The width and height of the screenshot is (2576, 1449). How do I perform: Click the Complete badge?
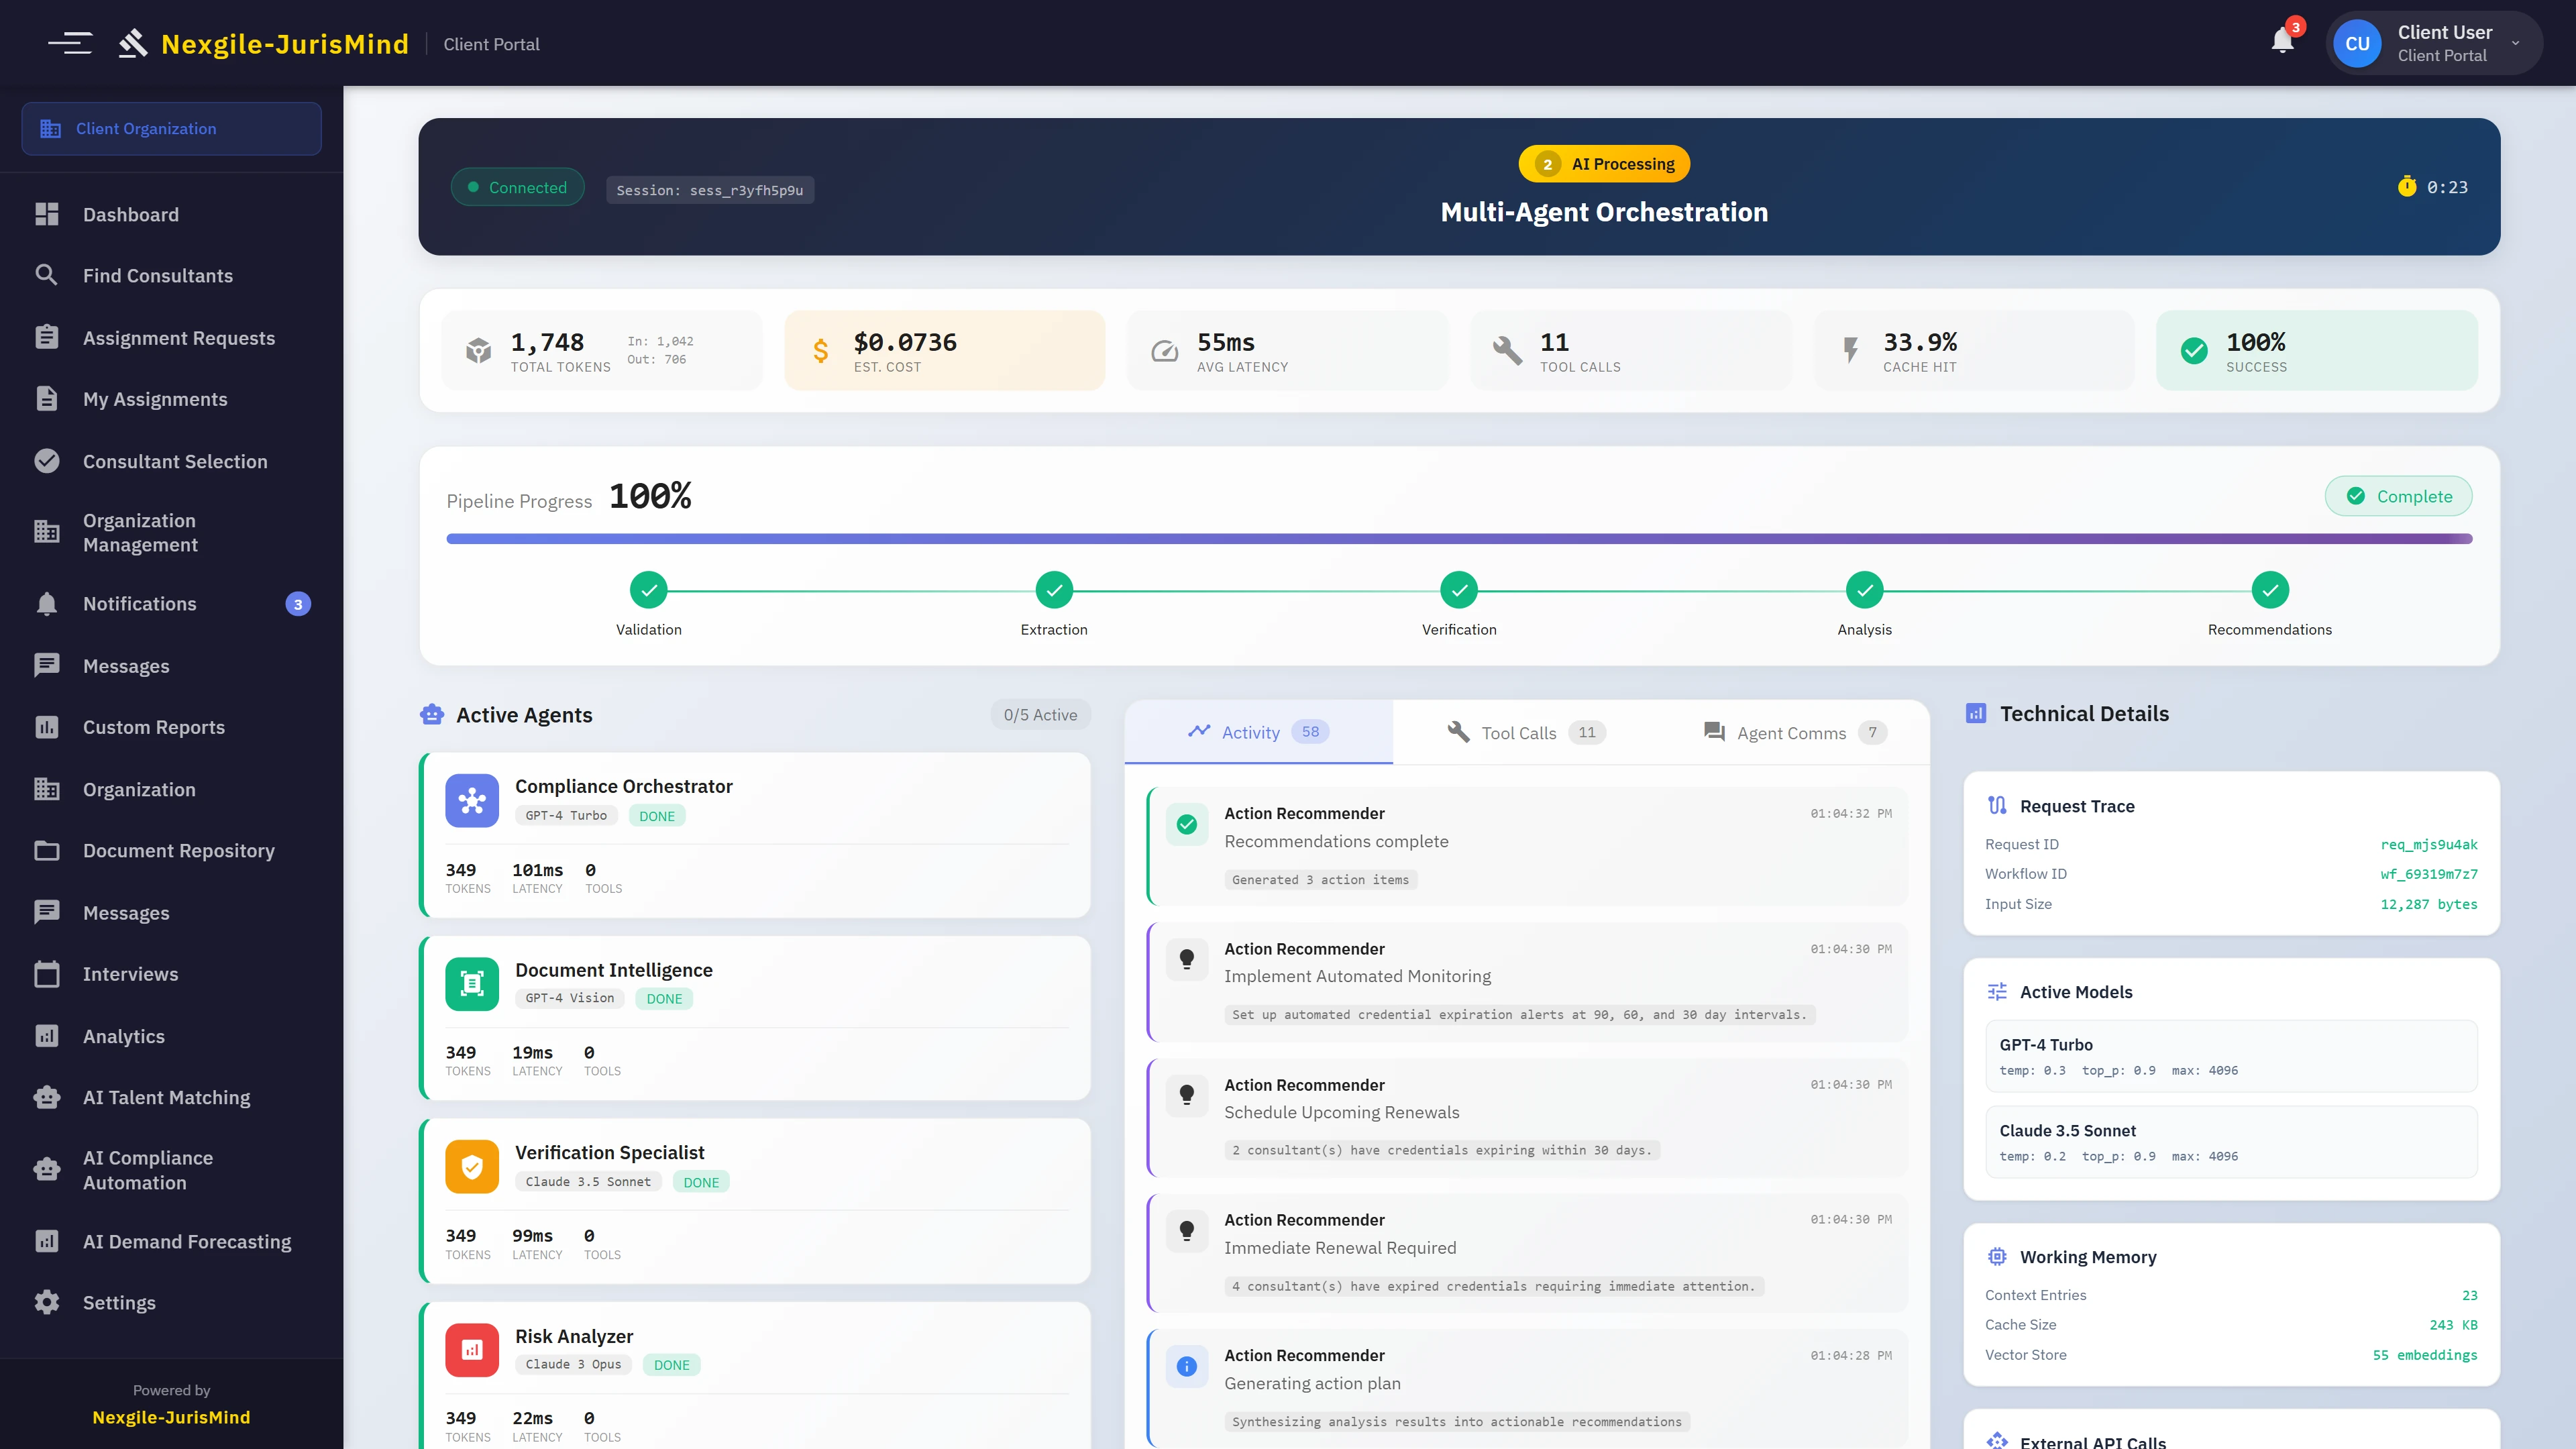click(2398, 495)
